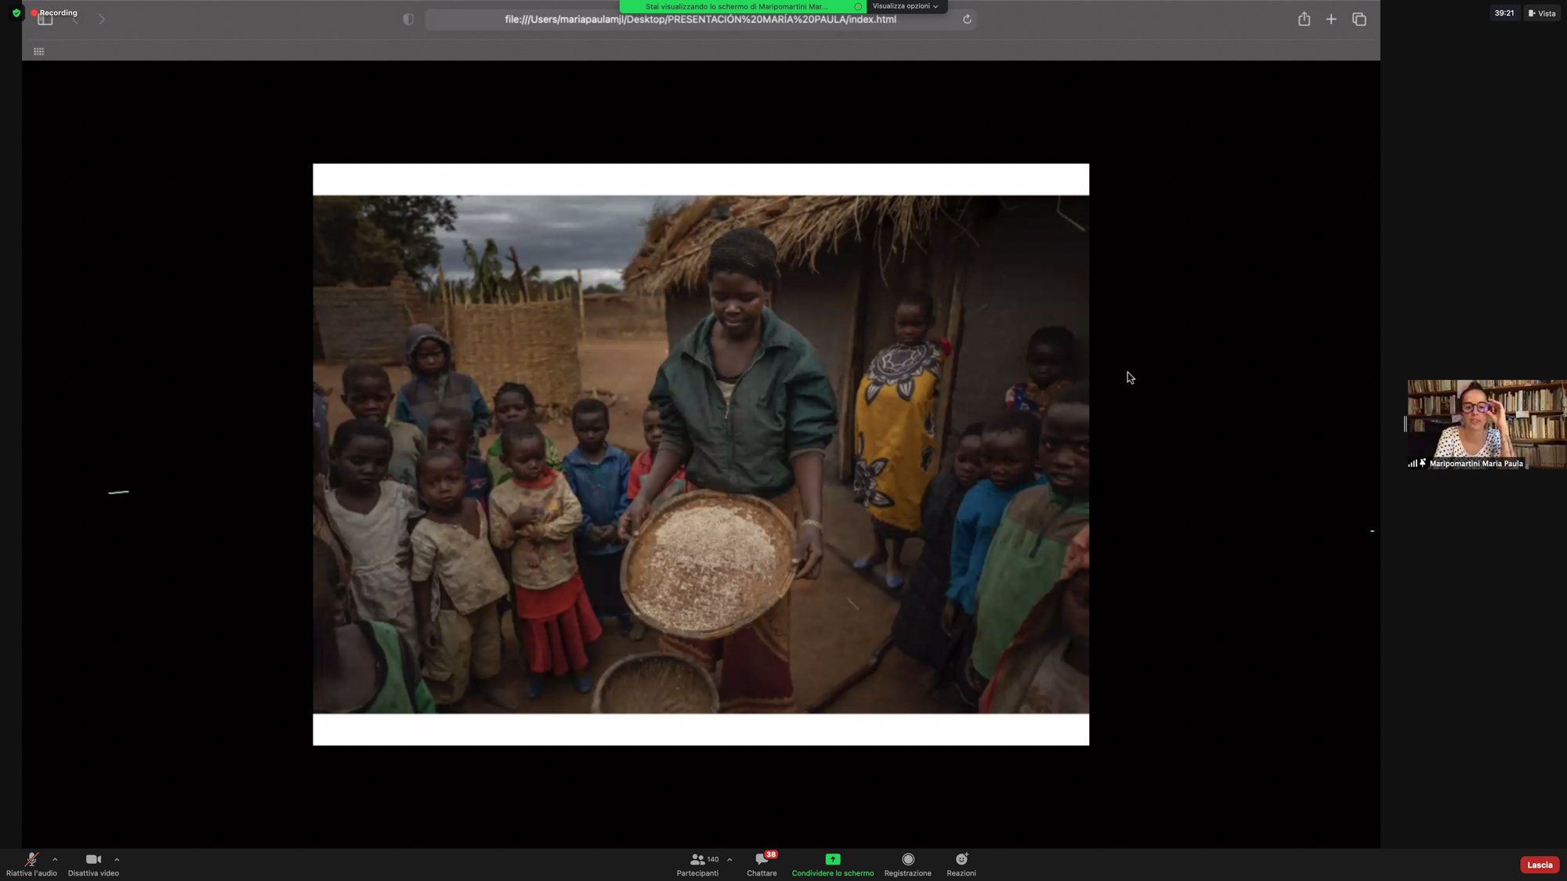The height and width of the screenshot is (881, 1567).
Task: Click the Safari share icon
Action: 1304,19
